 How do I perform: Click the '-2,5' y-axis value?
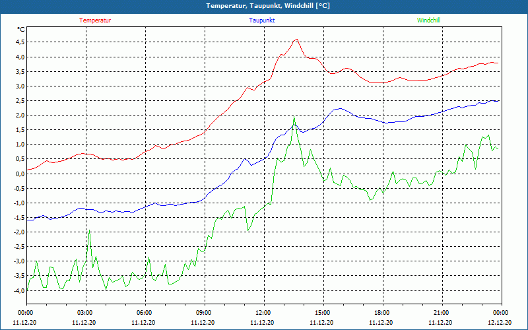19,246
